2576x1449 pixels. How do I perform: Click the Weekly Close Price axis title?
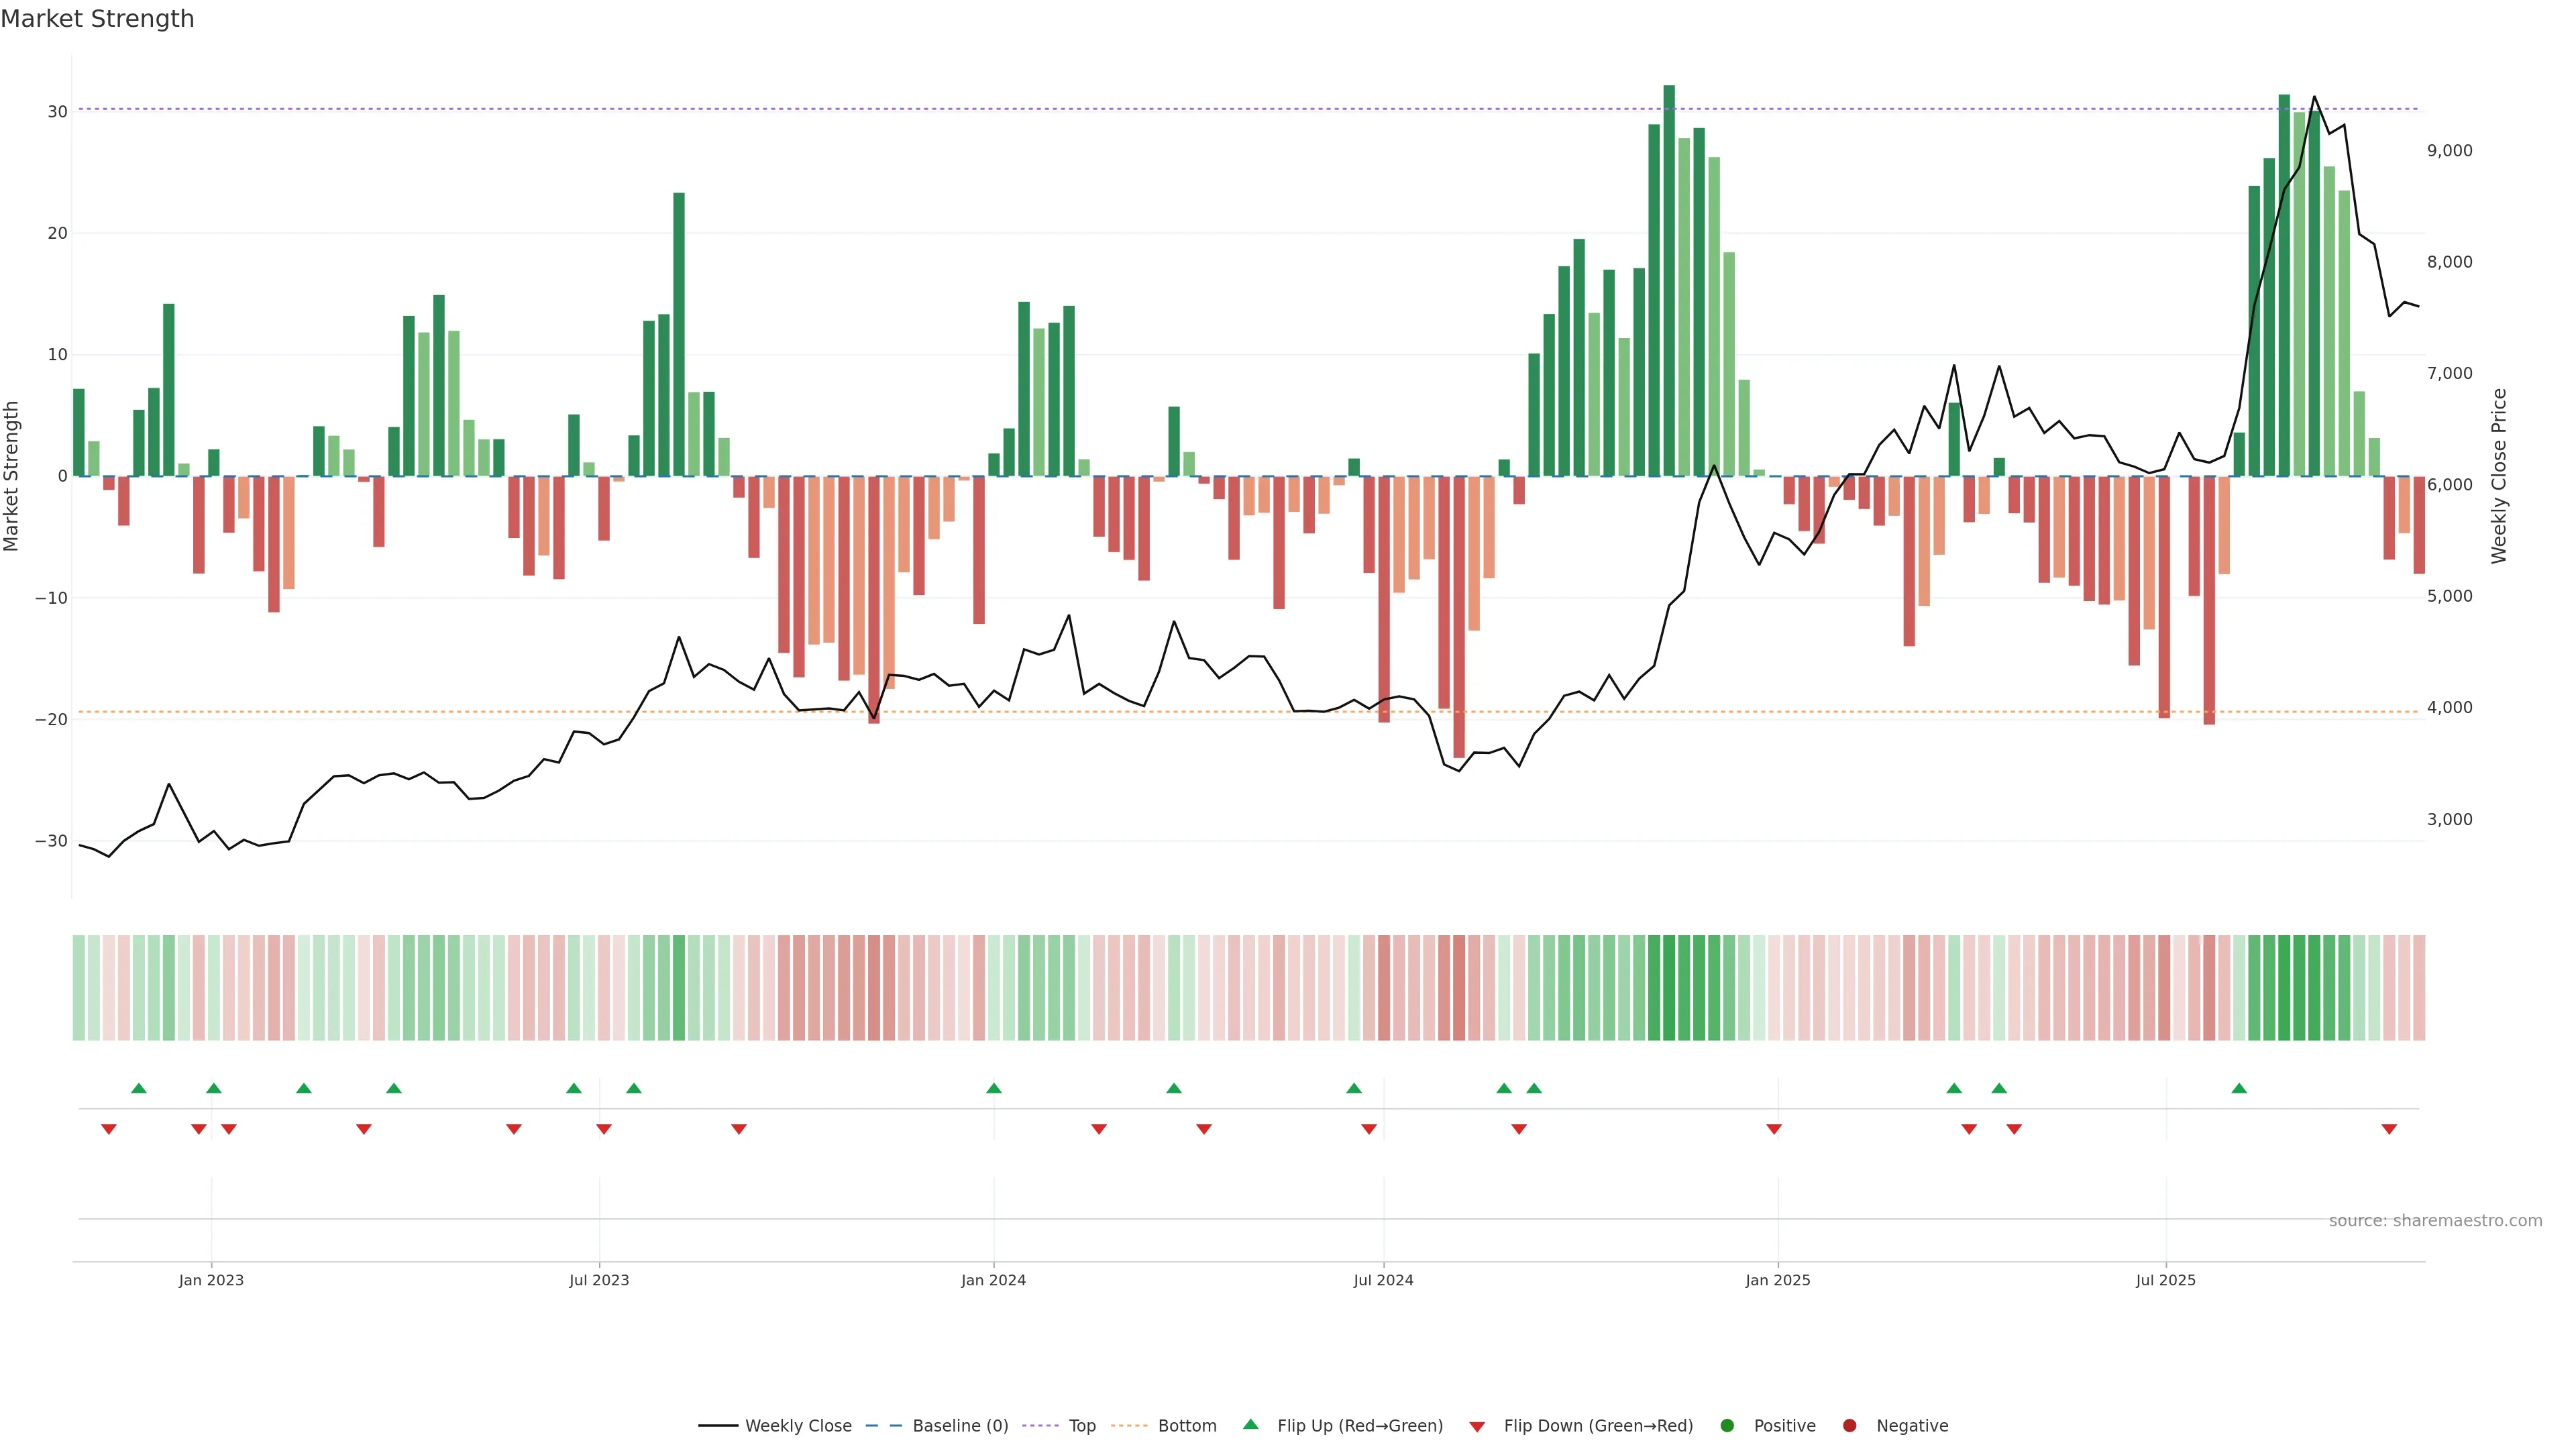coord(2499,476)
